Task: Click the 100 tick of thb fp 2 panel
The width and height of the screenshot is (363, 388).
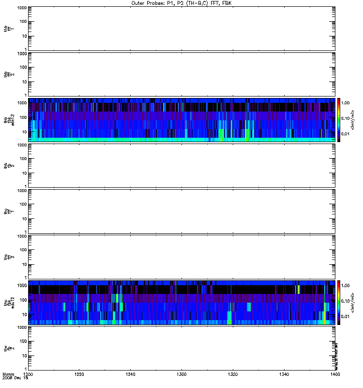Action: tap(23, 159)
